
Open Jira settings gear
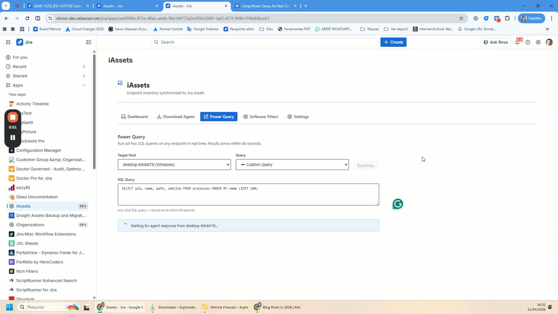point(538,42)
